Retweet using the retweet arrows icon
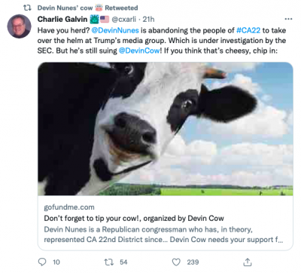 click(x=109, y=262)
